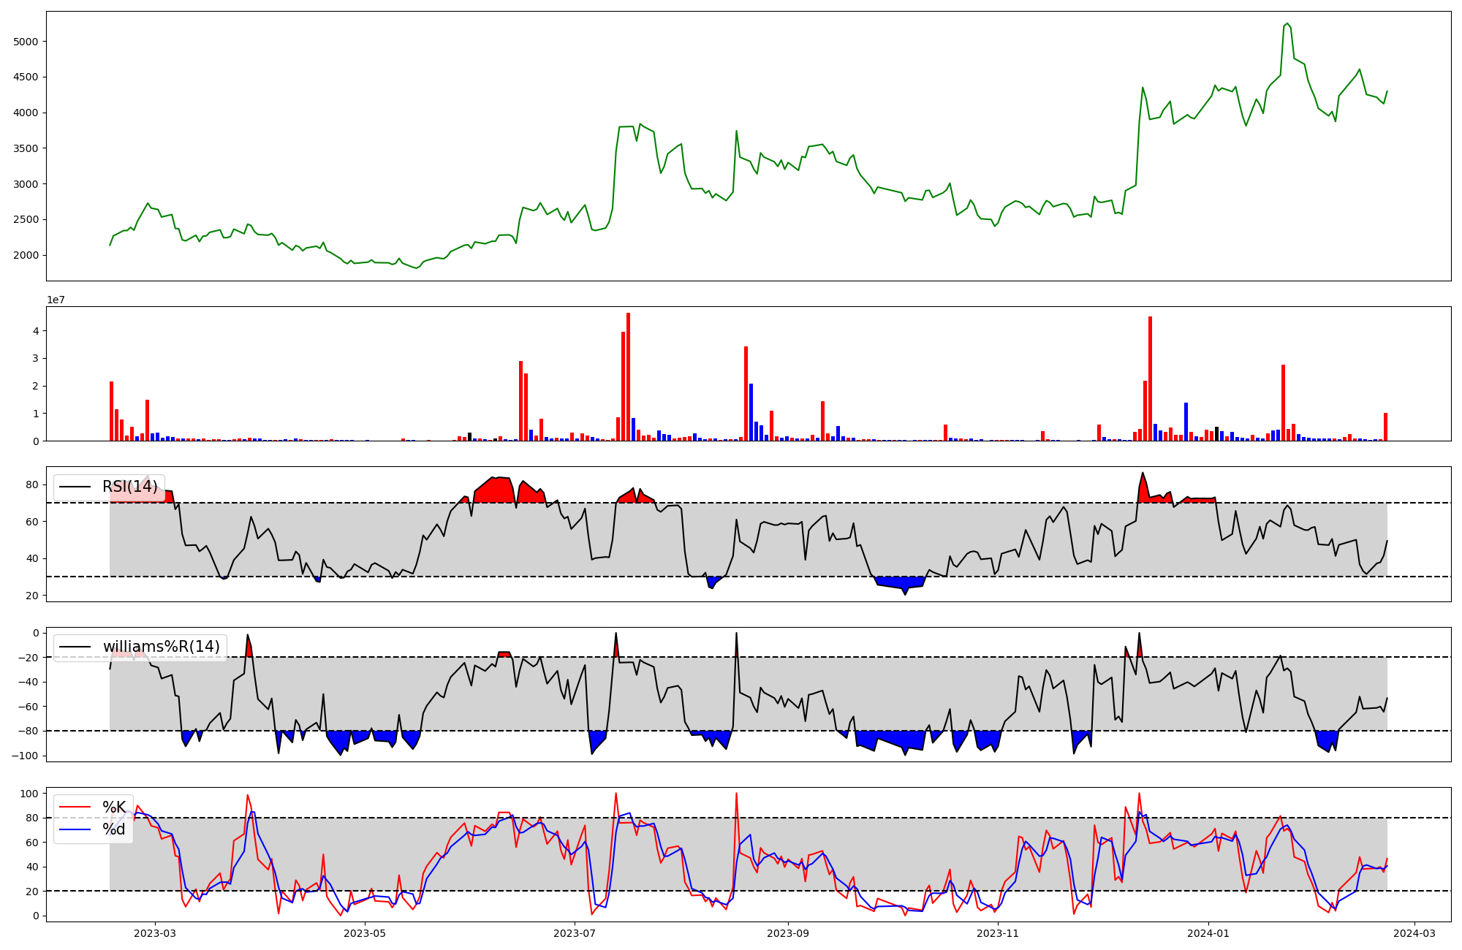1462x950 pixels.
Task: Click the blue %d legend line swatch
Action: [75, 829]
